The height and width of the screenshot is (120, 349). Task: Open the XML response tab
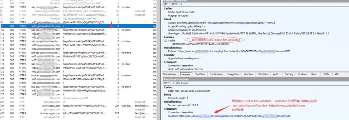pos(337,74)
